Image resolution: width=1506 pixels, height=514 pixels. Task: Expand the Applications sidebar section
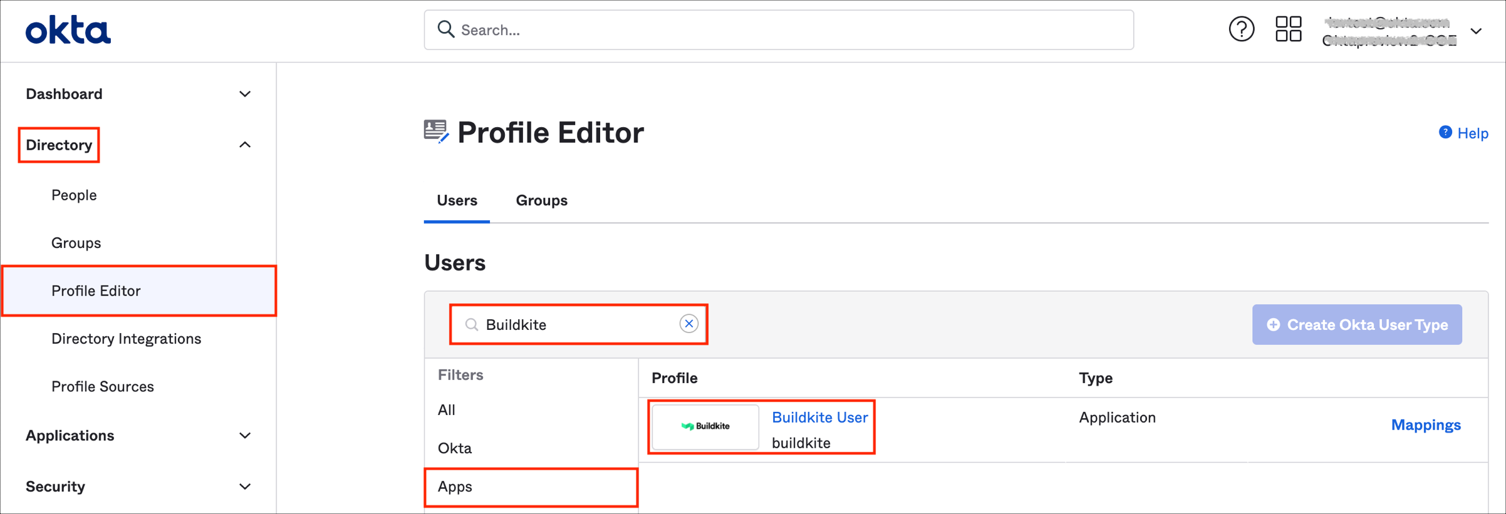(x=245, y=436)
